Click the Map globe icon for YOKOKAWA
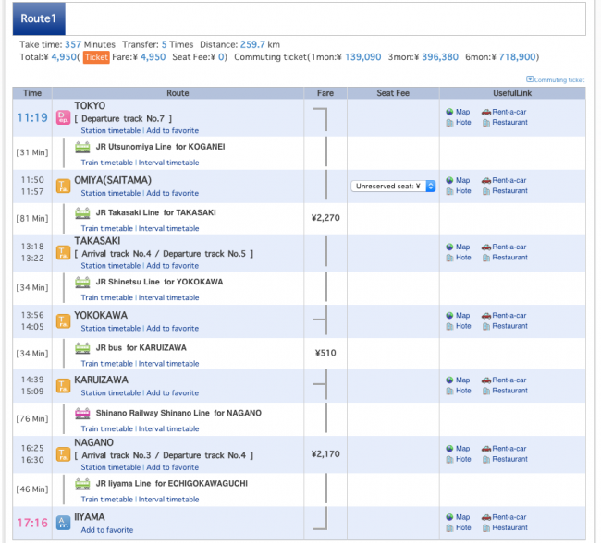Screen dimensions: 601x543 pyautogui.click(x=449, y=316)
